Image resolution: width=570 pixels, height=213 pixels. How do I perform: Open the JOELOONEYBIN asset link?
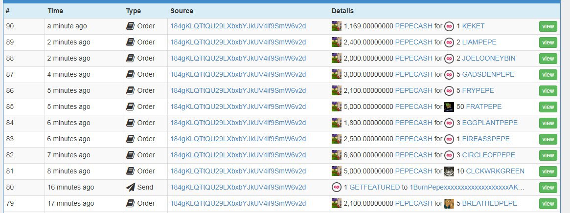pyautogui.click(x=489, y=58)
